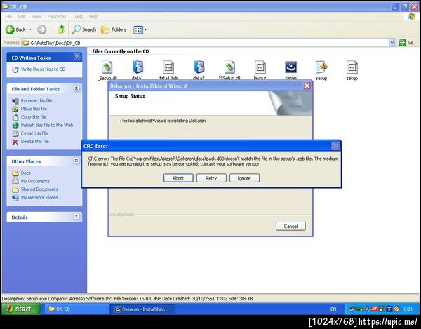Select the data2 cabinet file icon

coord(199,67)
